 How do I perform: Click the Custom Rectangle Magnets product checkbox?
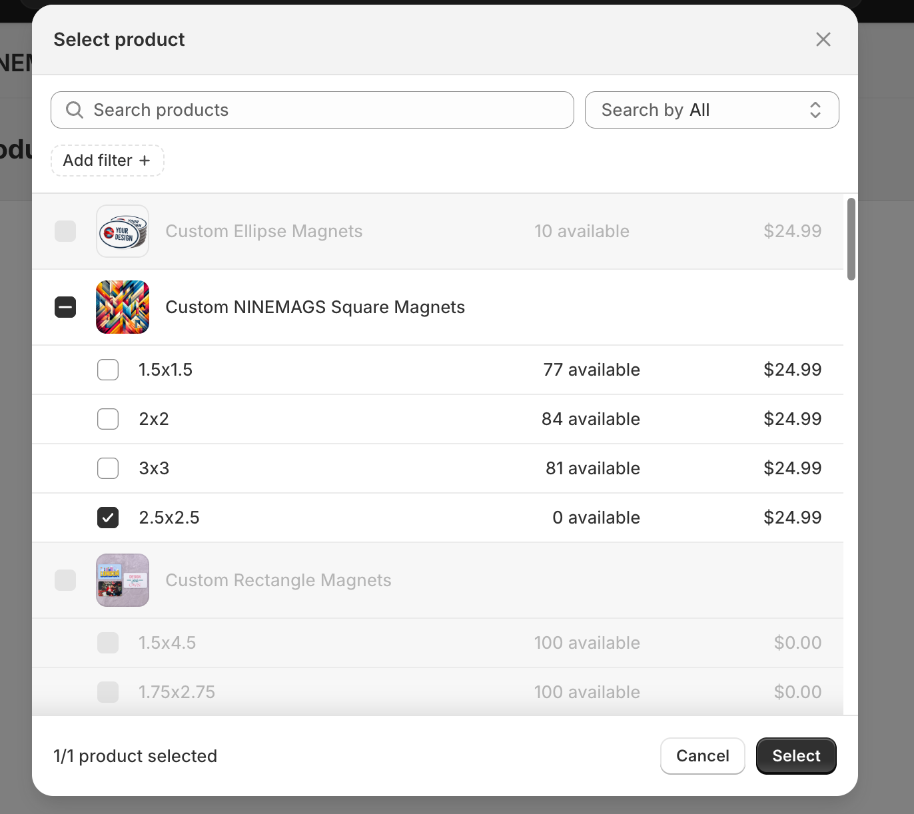(x=65, y=580)
